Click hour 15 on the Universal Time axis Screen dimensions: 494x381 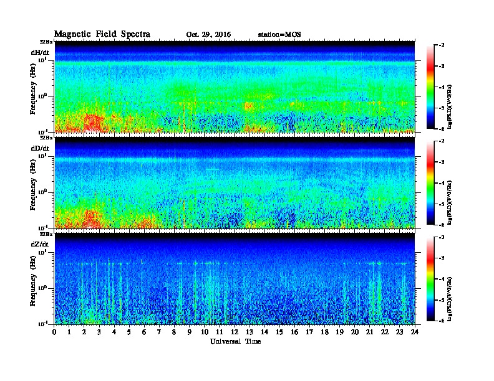[x=279, y=332]
